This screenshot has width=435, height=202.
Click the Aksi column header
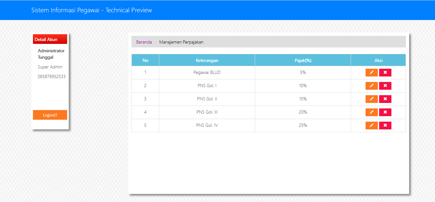(x=378, y=60)
